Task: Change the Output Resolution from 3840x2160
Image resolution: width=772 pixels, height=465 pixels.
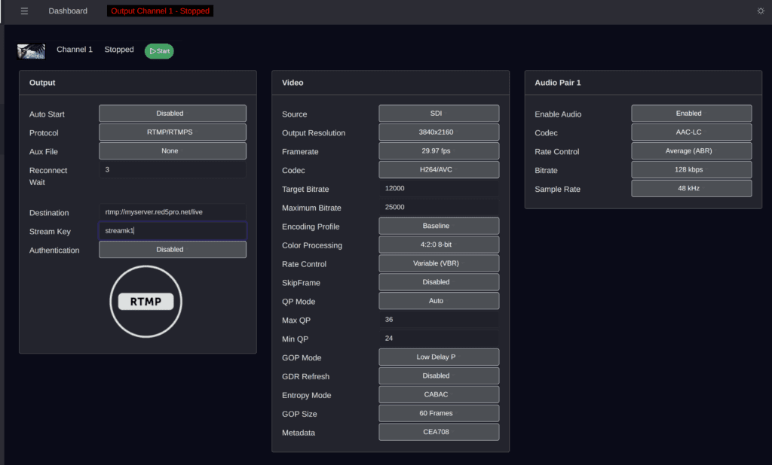Action: 438,132
